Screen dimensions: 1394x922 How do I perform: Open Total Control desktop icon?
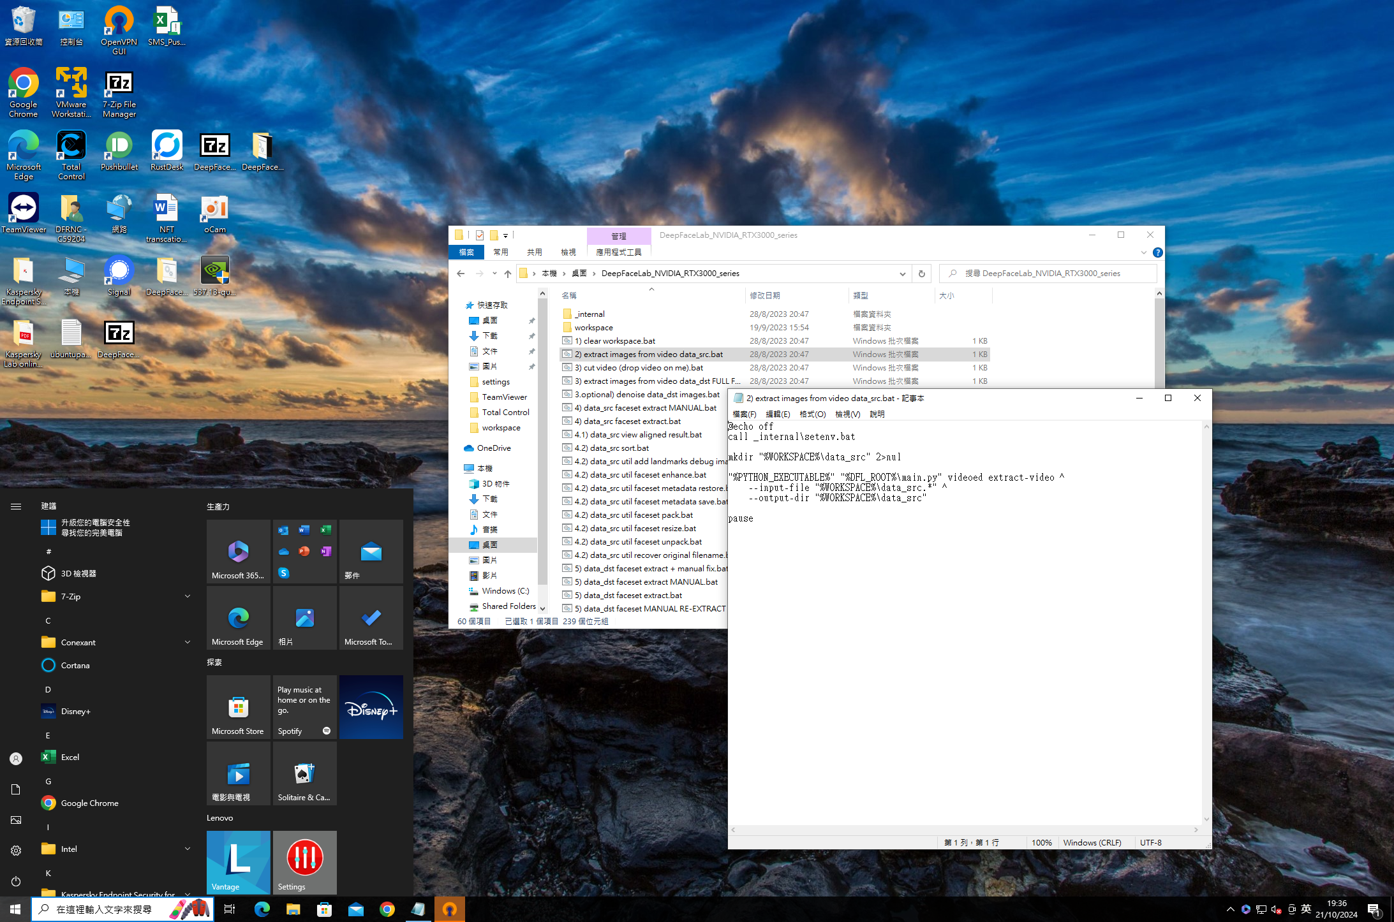(71, 155)
